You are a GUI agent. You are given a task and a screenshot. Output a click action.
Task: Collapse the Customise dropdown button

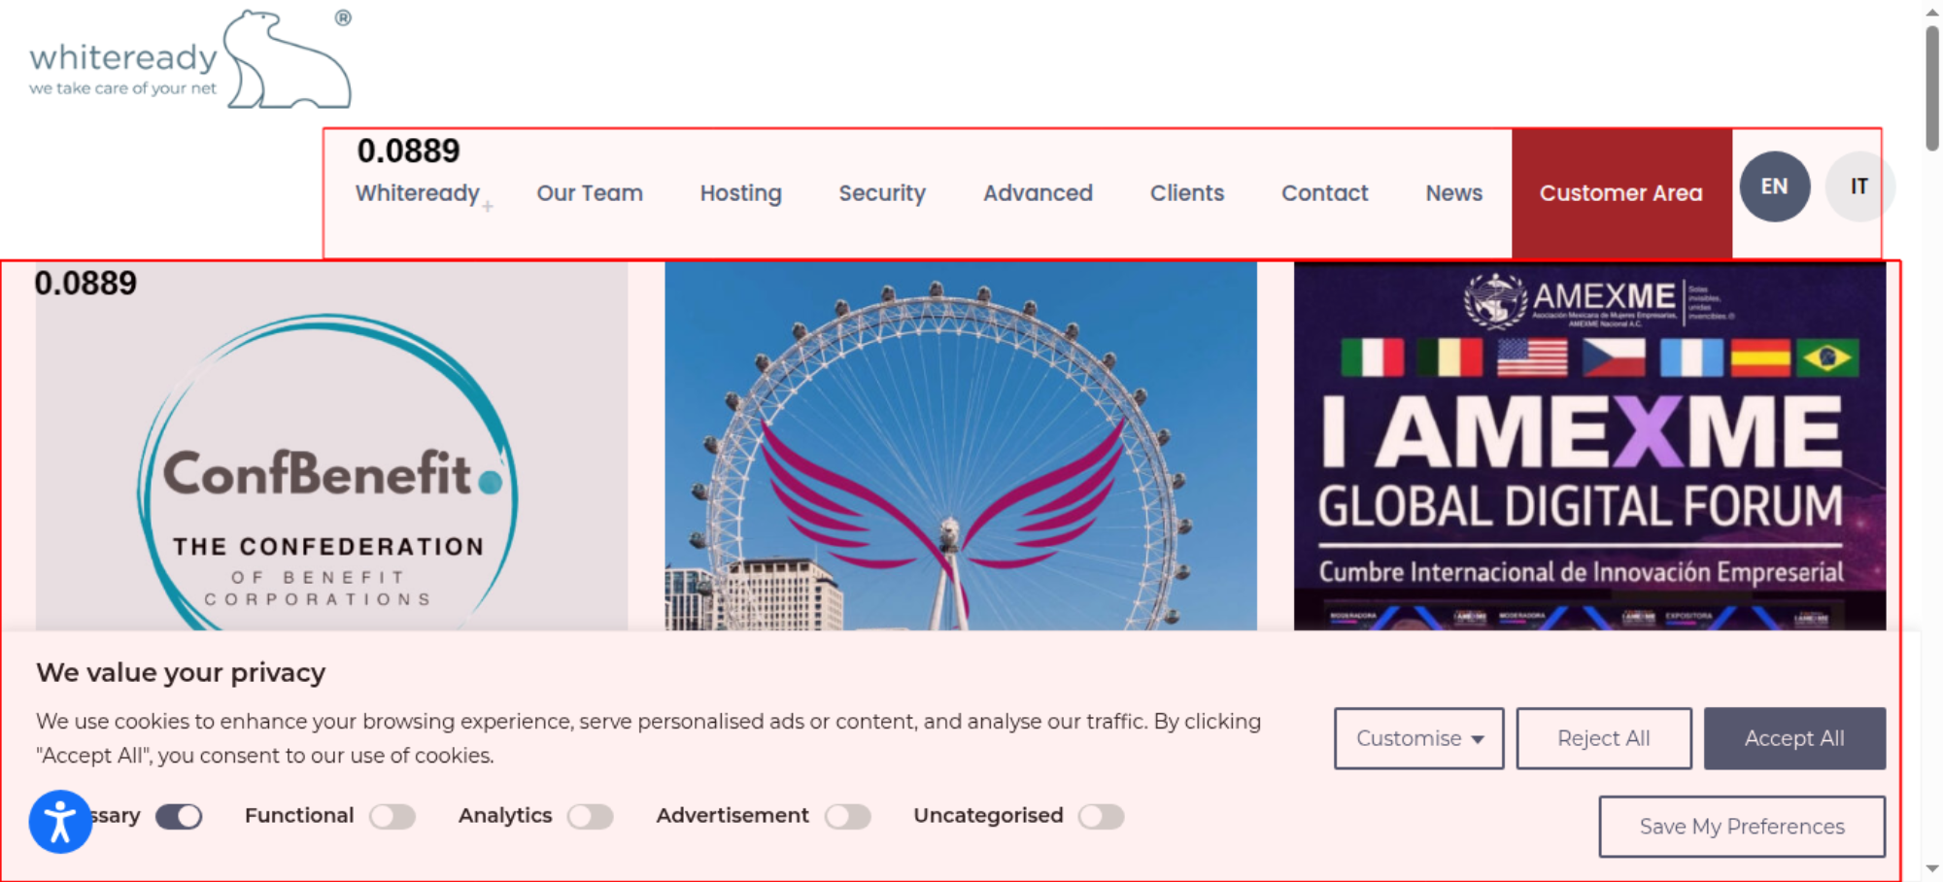click(1418, 738)
